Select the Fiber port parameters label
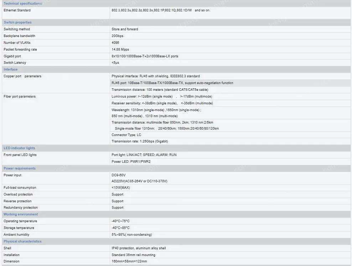Viewport: 352px width, 266px height. (x=20, y=97)
